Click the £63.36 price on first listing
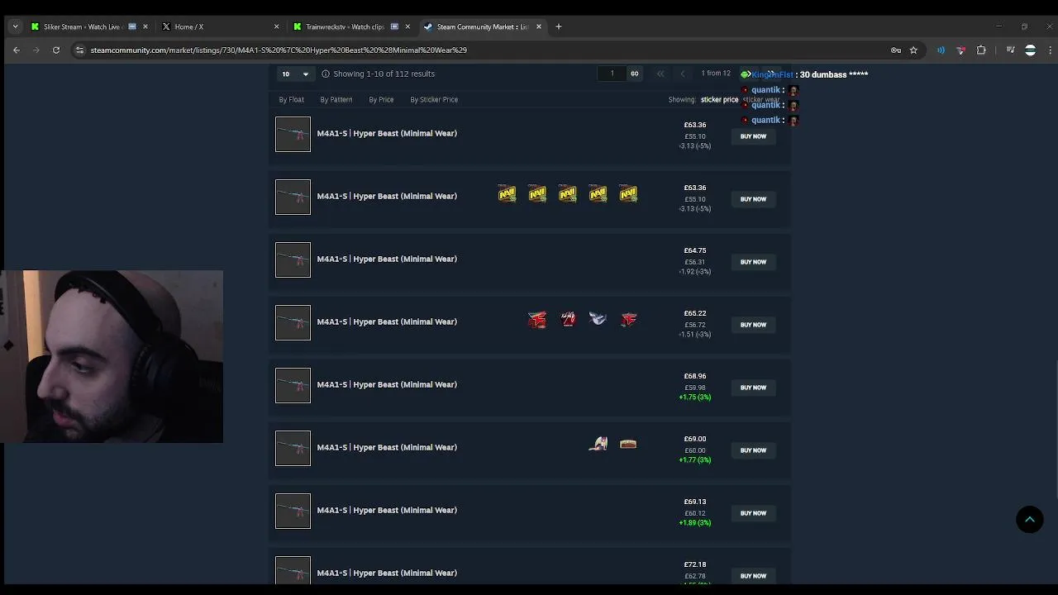This screenshot has height=595, width=1058. point(695,125)
